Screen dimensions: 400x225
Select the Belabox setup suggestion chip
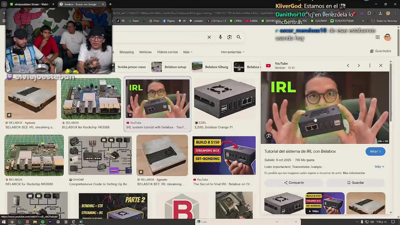point(170,67)
